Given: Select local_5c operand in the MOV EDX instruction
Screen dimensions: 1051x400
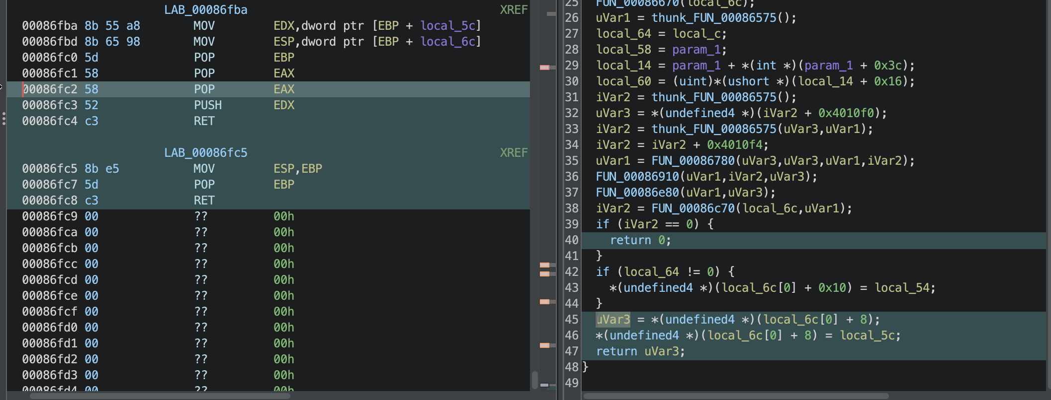Looking at the screenshot, I should click(x=448, y=26).
